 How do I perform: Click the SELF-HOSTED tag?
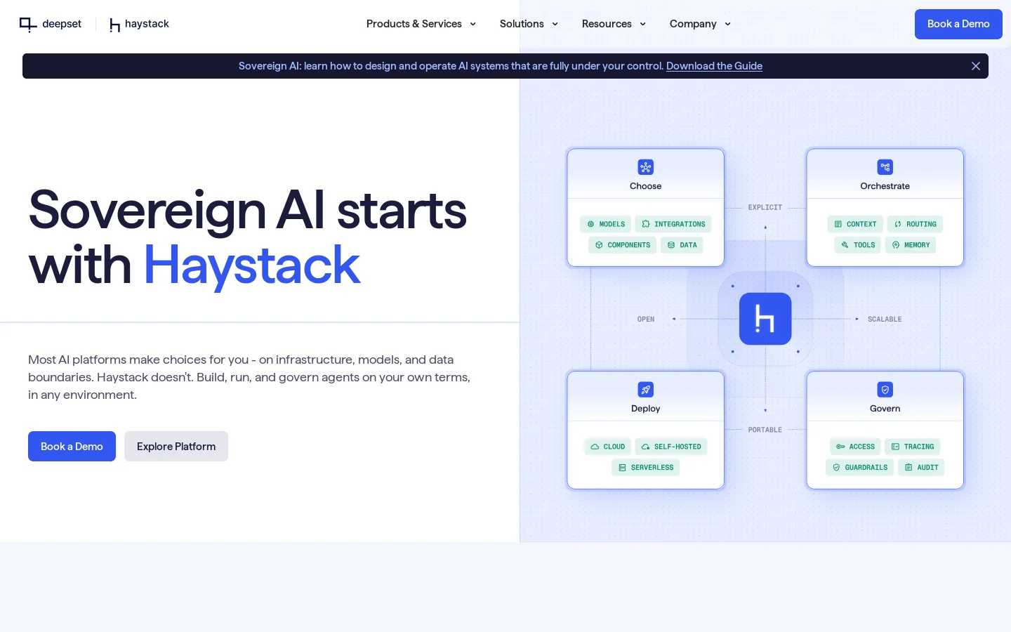pos(671,447)
